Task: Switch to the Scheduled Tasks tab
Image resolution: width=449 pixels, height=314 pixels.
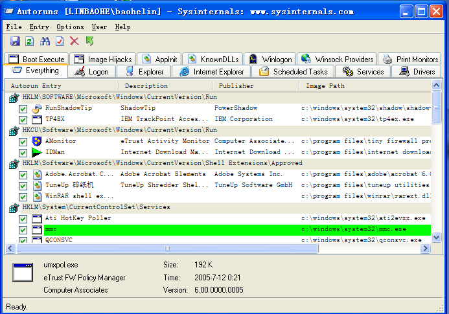Action: 293,72
